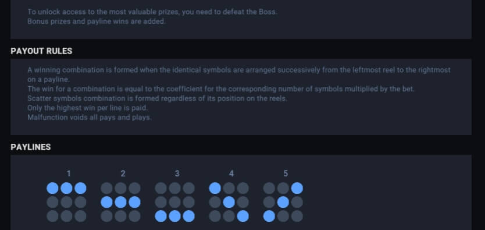
Task: Click the center blue dot of payline 4
Action: [229, 202]
